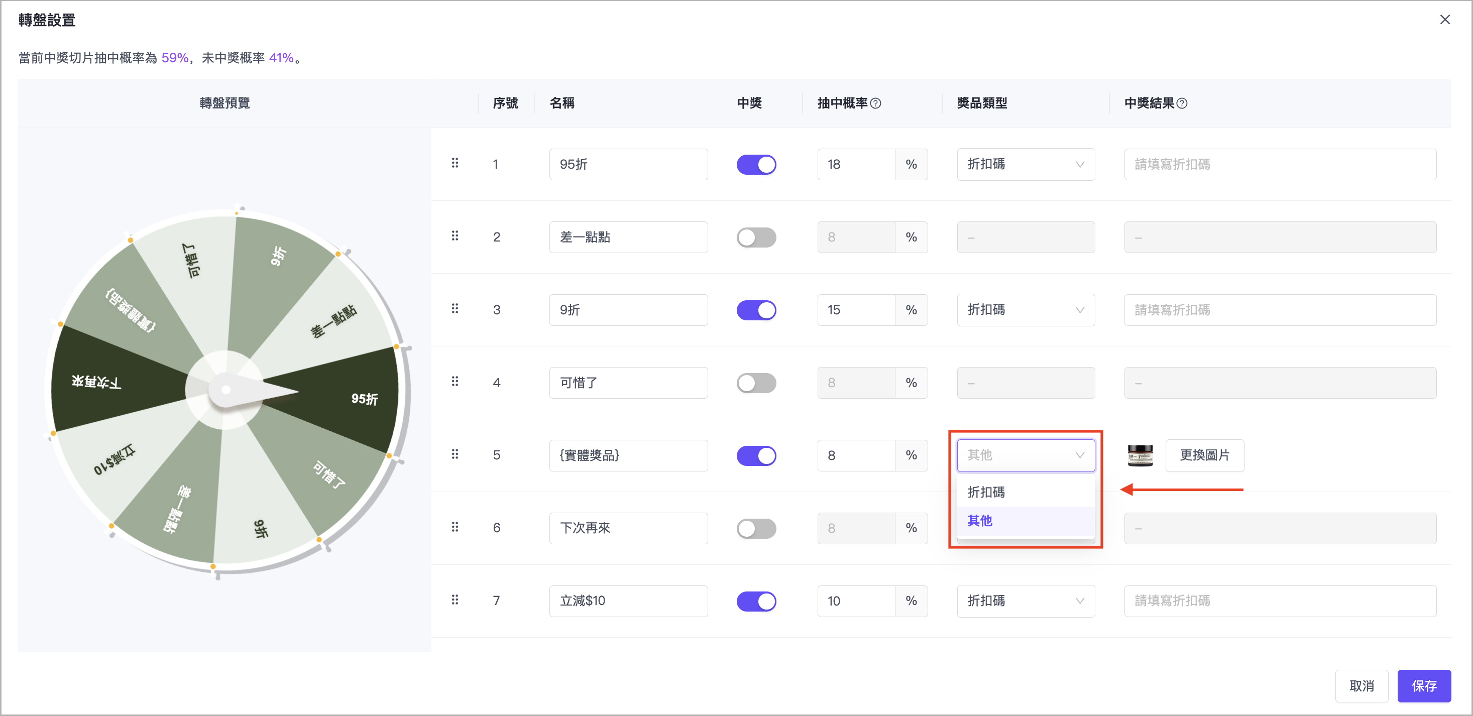Choose 其他 option in open dropdown list
This screenshot has height=716, width=1473.
(980, 521)
